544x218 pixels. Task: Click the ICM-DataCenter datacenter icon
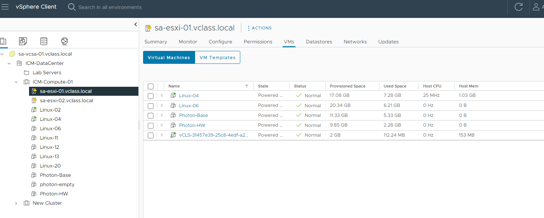point(19,63)
